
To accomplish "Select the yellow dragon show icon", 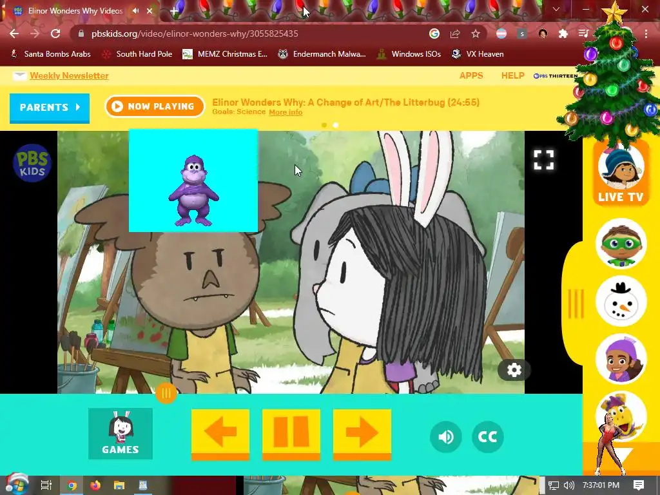I will click(621, 416).
